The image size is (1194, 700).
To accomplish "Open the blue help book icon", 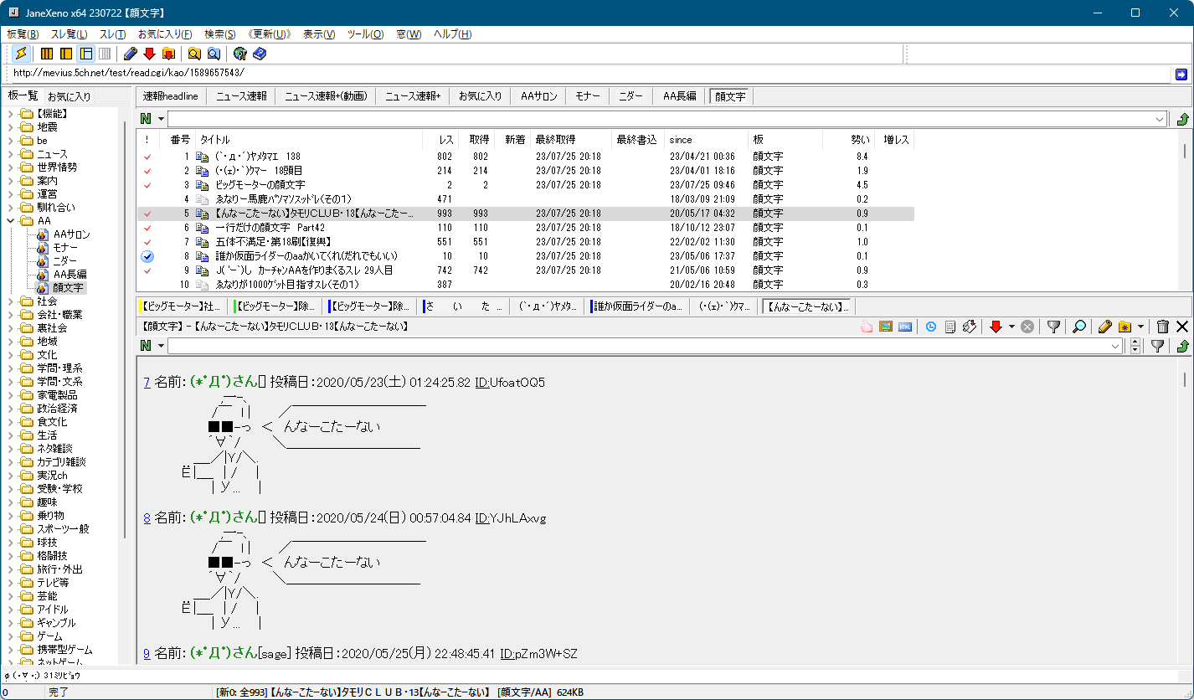I will click(260, 54).
